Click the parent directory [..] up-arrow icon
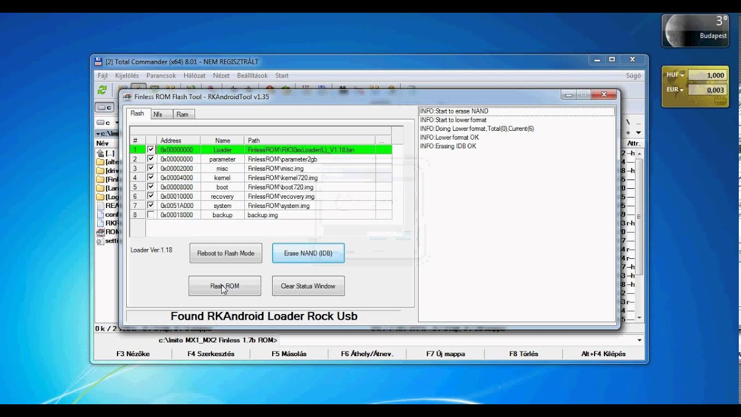741x417 pixels. 100,153
